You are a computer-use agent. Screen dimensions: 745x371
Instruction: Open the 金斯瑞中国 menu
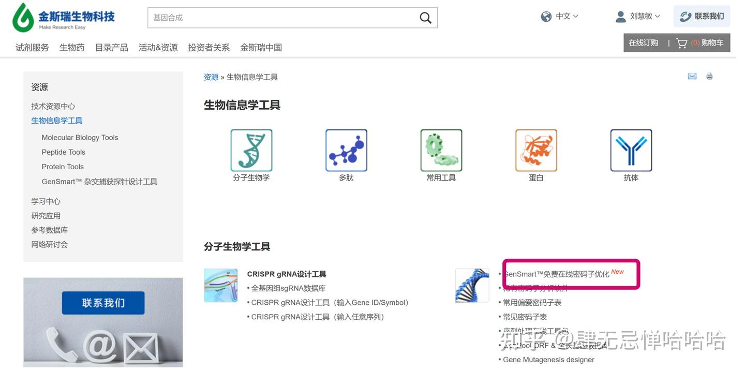(261, 48)
